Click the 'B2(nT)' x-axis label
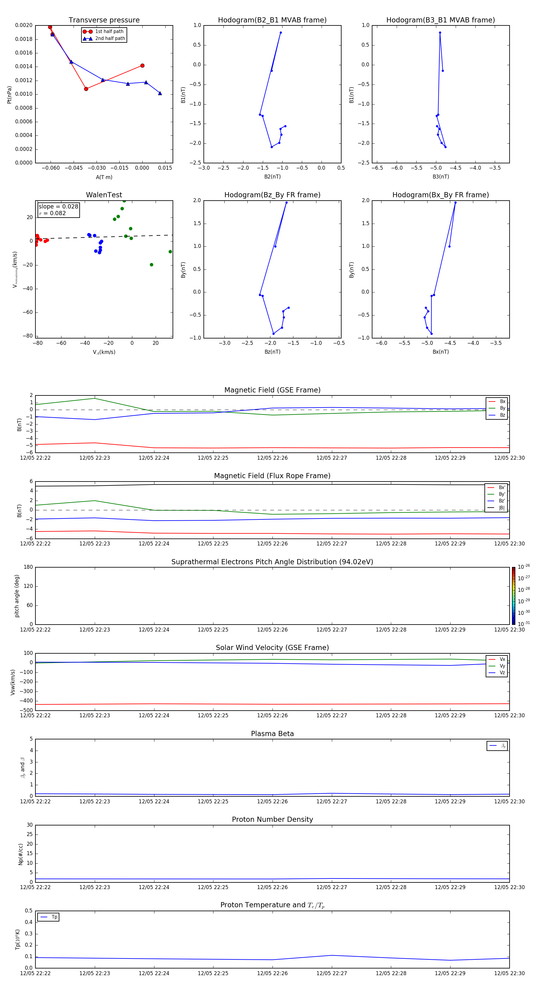The width and height of the screenshot is (545, 1000). (272, 177)
